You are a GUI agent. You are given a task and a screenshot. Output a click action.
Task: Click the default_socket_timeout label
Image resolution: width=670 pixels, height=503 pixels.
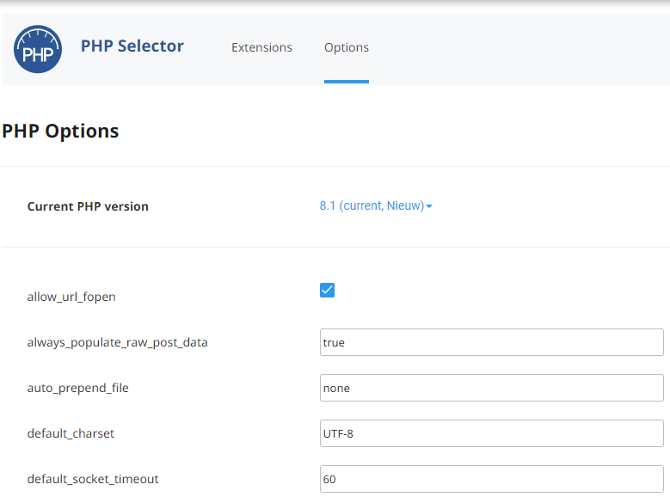point(93,479)
